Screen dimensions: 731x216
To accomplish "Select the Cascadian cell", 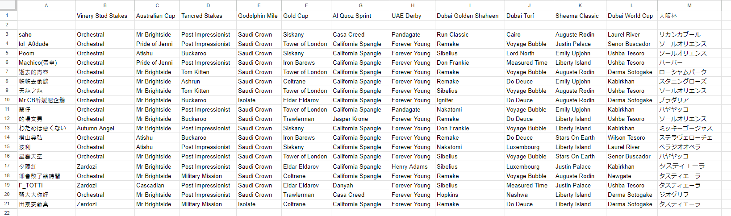I will pos(157,185).
